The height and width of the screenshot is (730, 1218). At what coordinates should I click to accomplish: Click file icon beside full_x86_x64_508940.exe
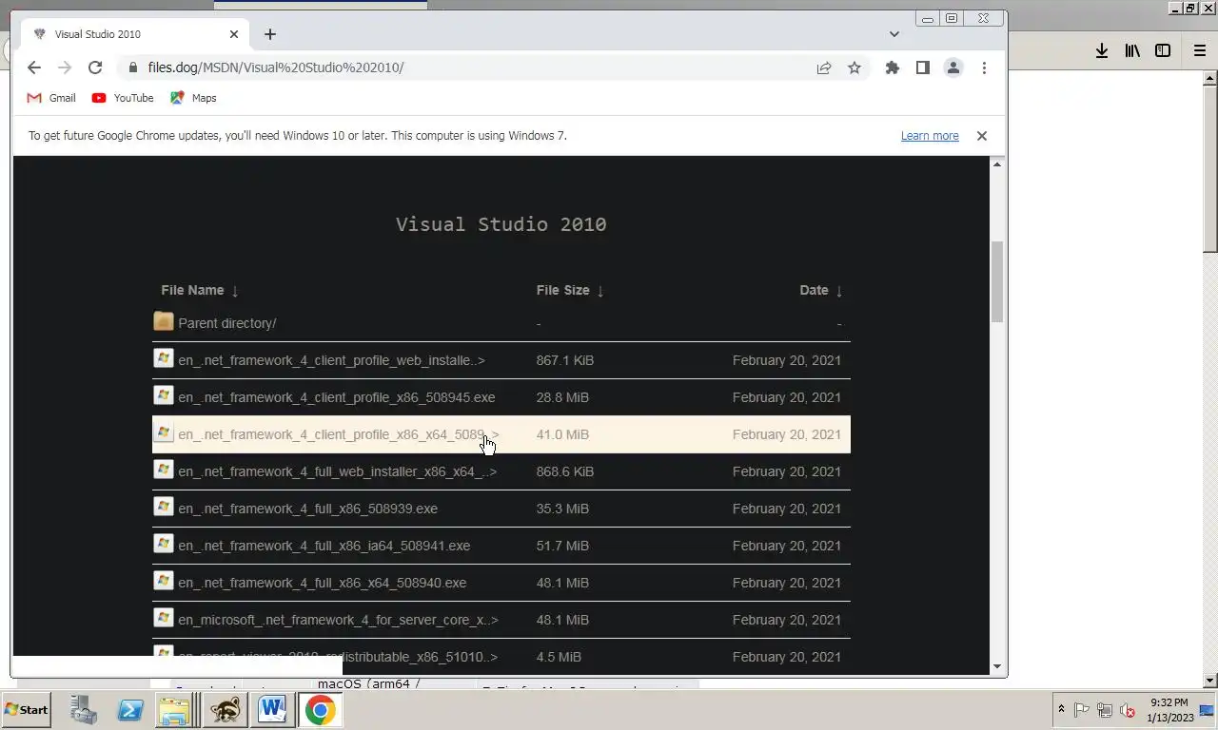pyautogui.click(x=164, y=581)
